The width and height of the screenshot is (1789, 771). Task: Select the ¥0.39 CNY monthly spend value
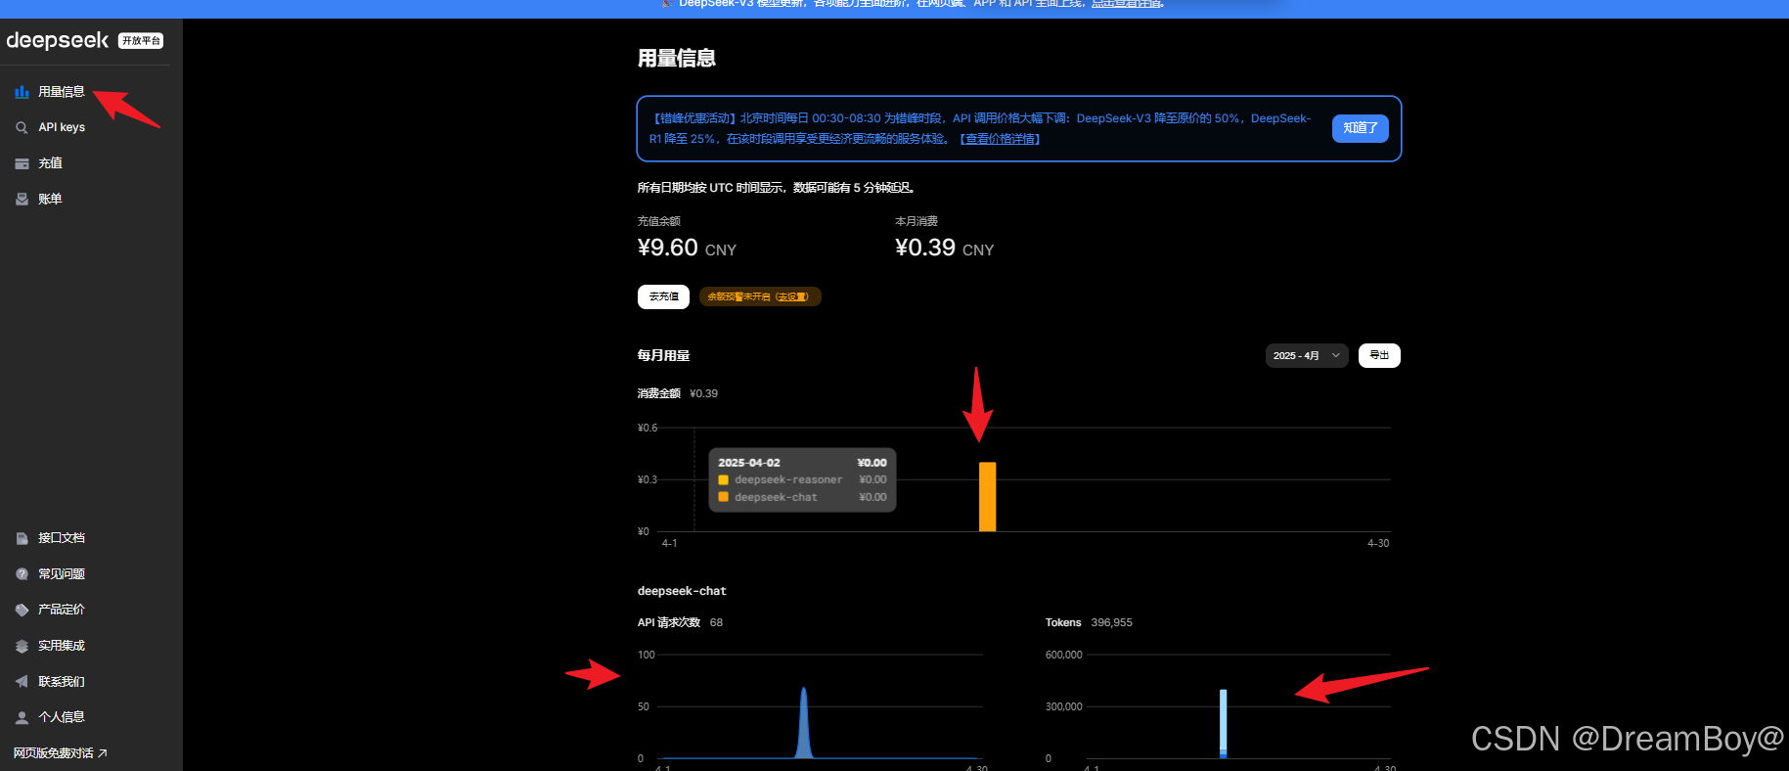point(944,248)
